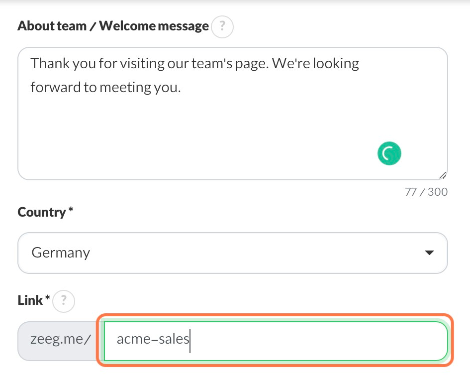Click the required asterisk next to Link
Image resolution: width=470 pixels, height=386 pixels.
coord(47,299)
